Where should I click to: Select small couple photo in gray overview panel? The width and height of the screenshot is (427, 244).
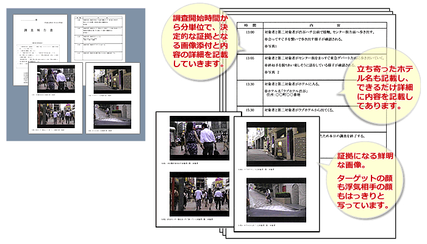coord(56,79)
